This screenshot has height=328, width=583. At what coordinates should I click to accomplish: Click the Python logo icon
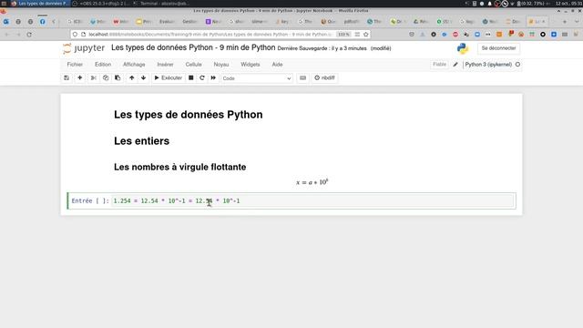[463, 48]
